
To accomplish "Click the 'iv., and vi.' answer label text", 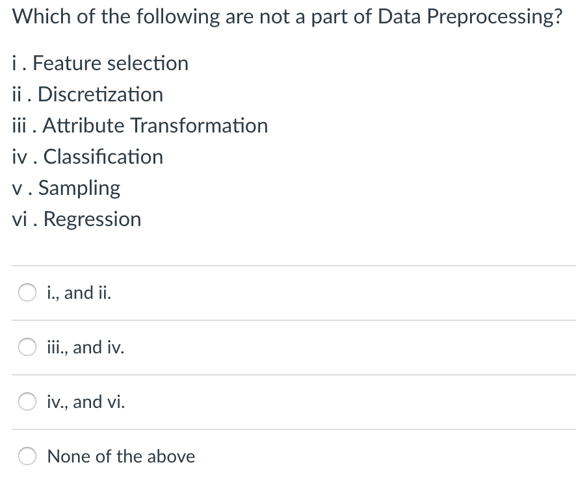I will [x=86, y=402].
